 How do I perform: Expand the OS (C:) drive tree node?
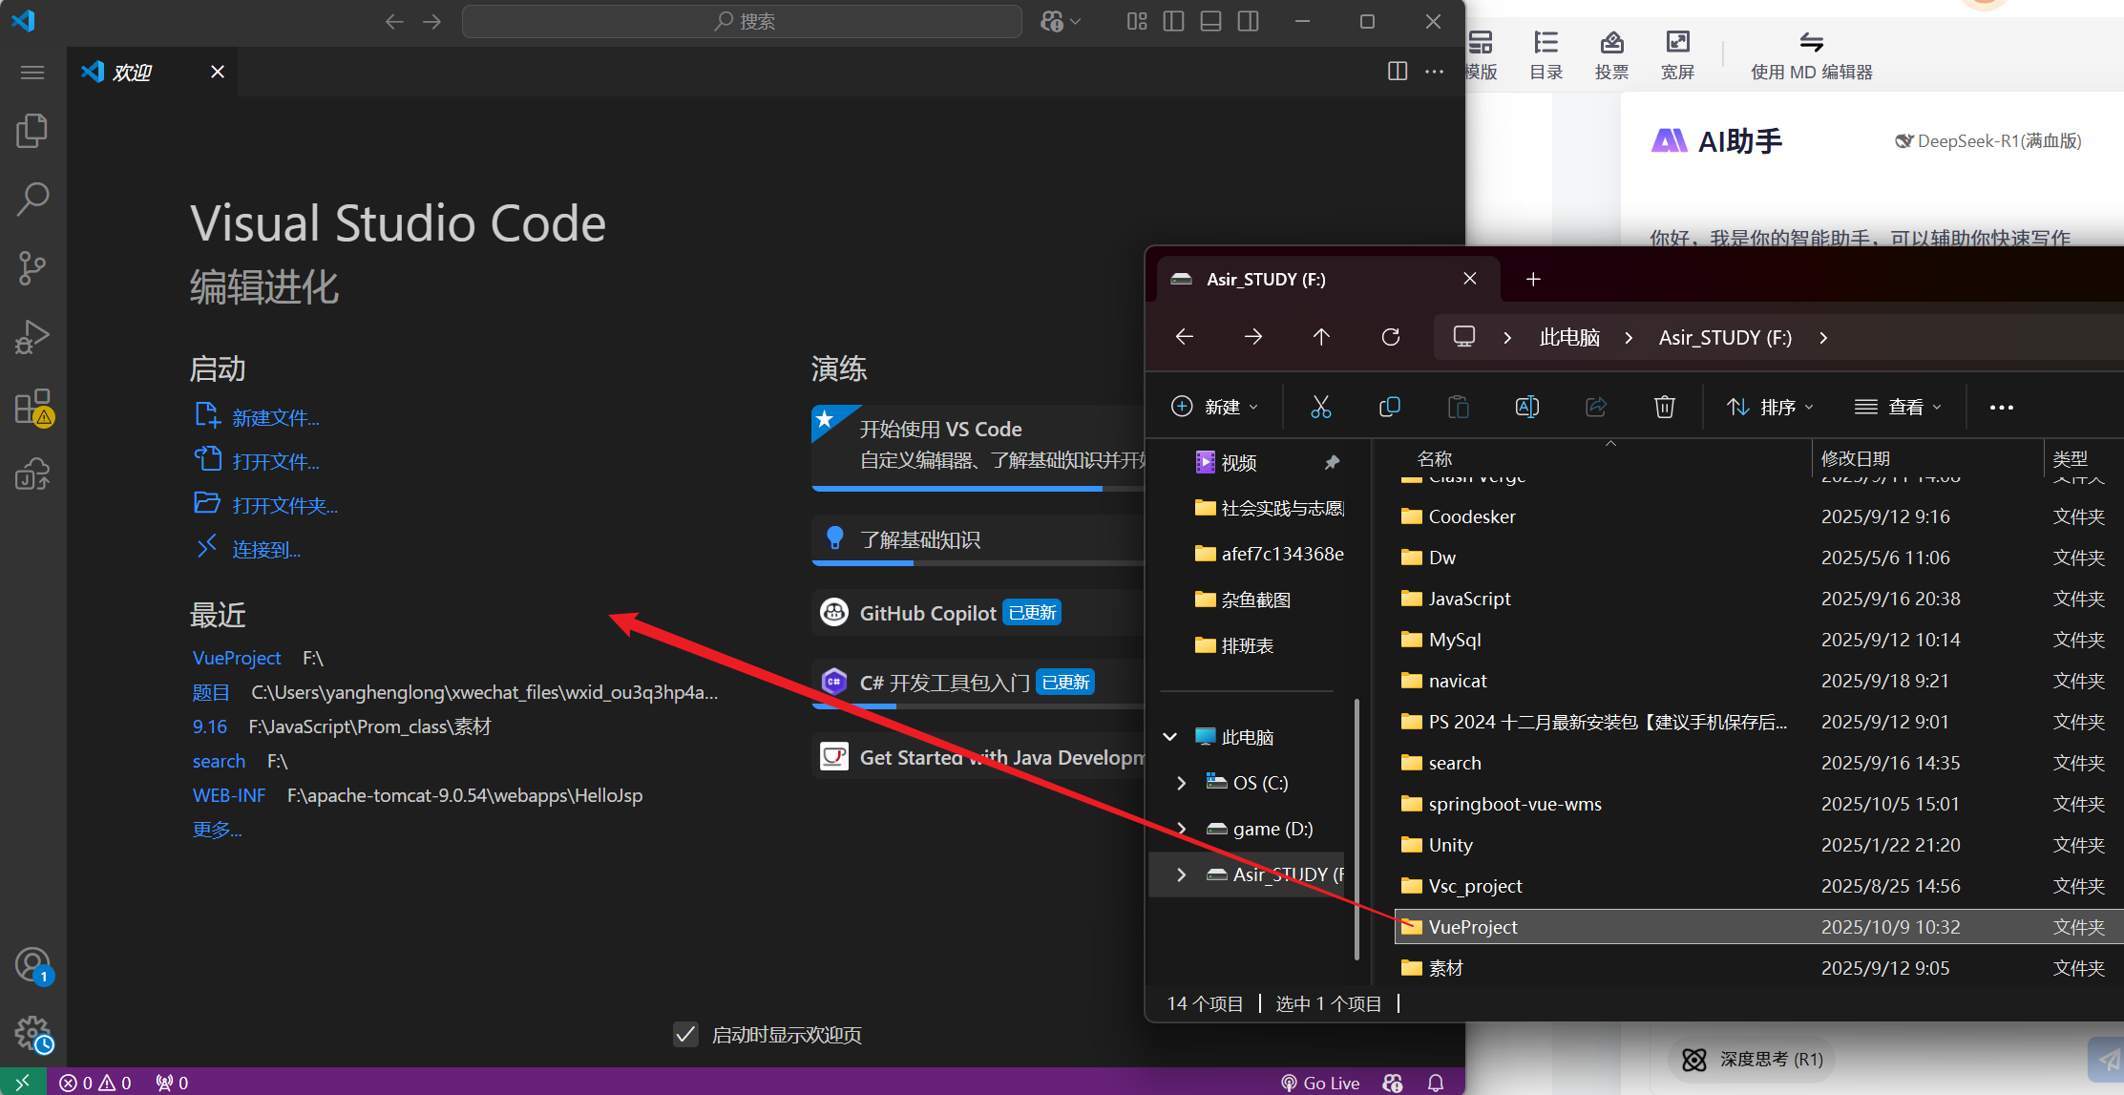point(1181,783)
